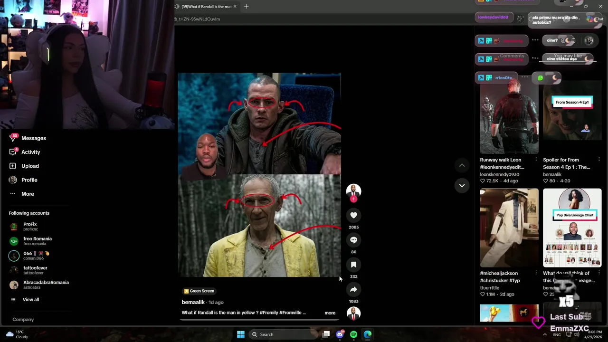Viewport: 608px width, 342px height.
Task: Go to the next video with down arrow
Action: [x=462, y=186]
